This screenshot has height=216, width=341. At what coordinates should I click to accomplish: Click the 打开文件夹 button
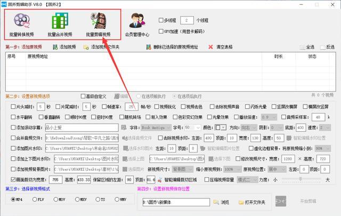[252, 202]
